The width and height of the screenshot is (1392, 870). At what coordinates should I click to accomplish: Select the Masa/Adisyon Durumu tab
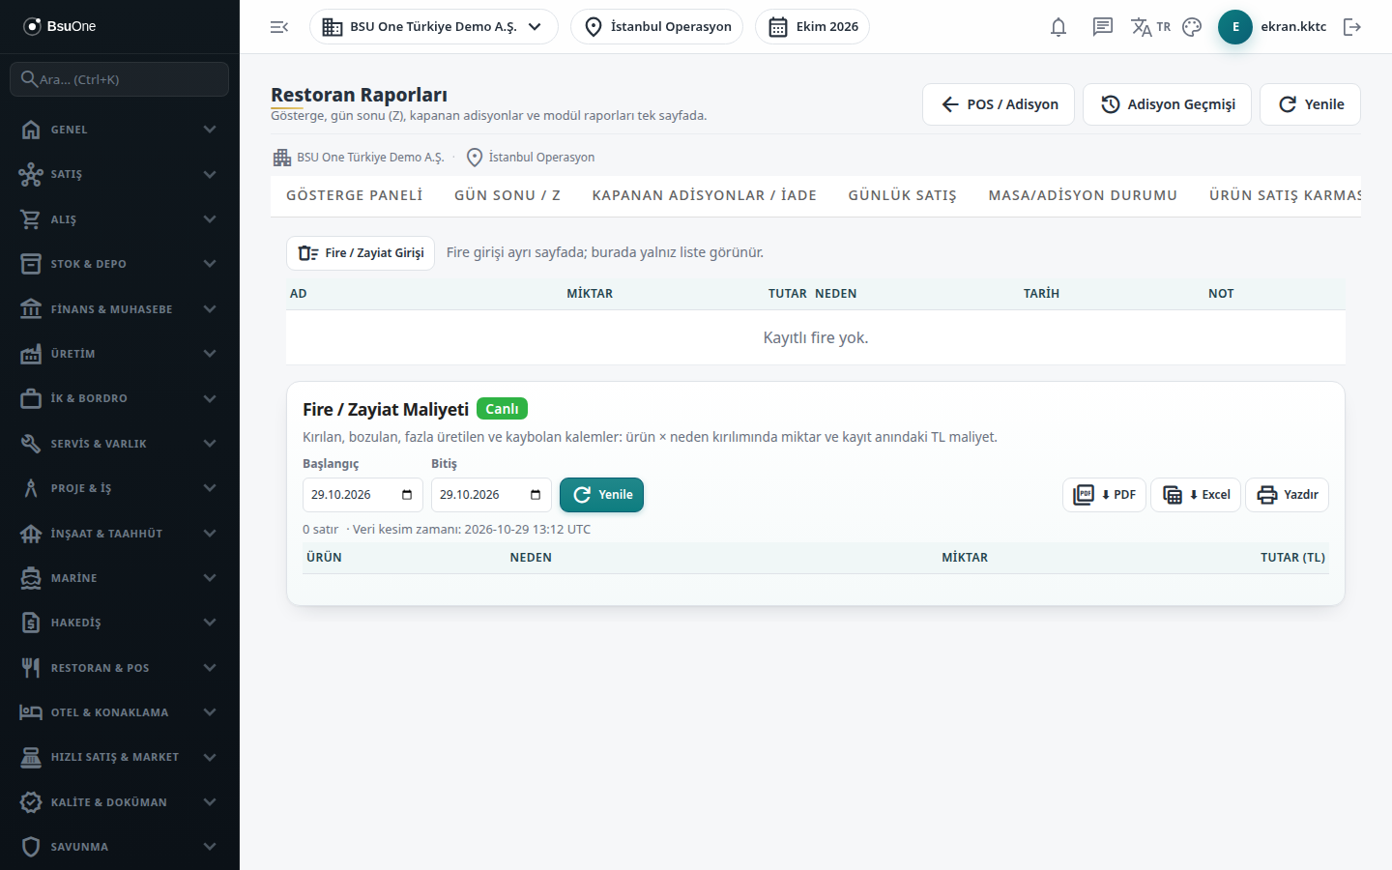click(1083, 195)
